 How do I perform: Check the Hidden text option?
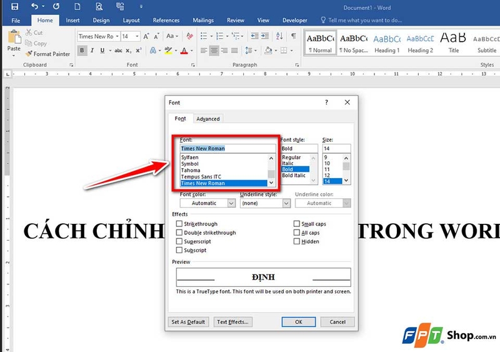pos(296,241)
